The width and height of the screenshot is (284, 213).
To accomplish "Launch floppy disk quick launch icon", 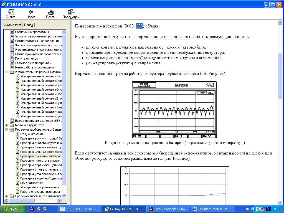I will point(32,209).
